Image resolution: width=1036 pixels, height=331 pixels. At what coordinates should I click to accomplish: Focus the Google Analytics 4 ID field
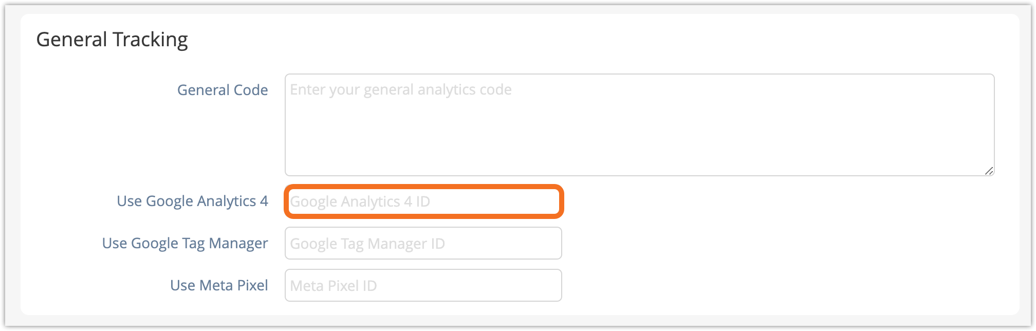(x=423, y=201)
